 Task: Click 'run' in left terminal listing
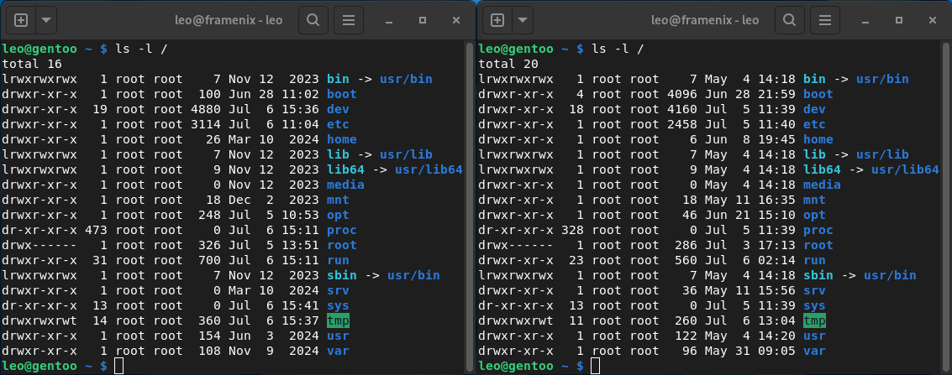pyautogui.click(x=338, y=261)
